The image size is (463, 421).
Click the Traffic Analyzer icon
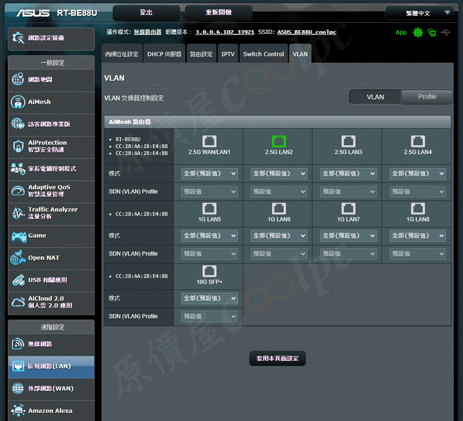18,213
